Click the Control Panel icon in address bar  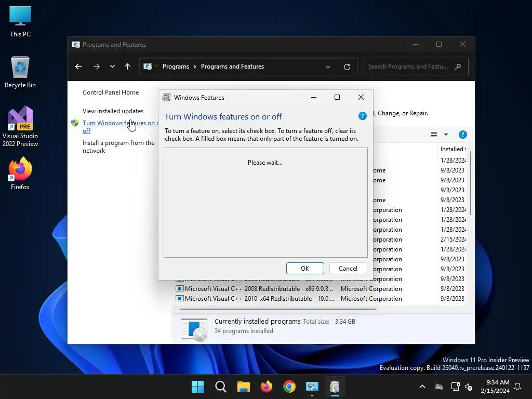click(147, 66)
